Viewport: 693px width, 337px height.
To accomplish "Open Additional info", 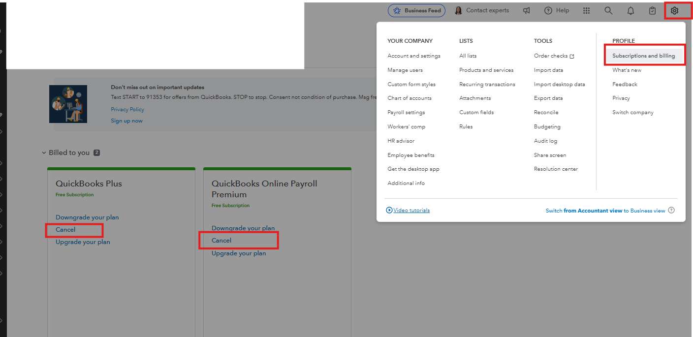I will point(406,183).
